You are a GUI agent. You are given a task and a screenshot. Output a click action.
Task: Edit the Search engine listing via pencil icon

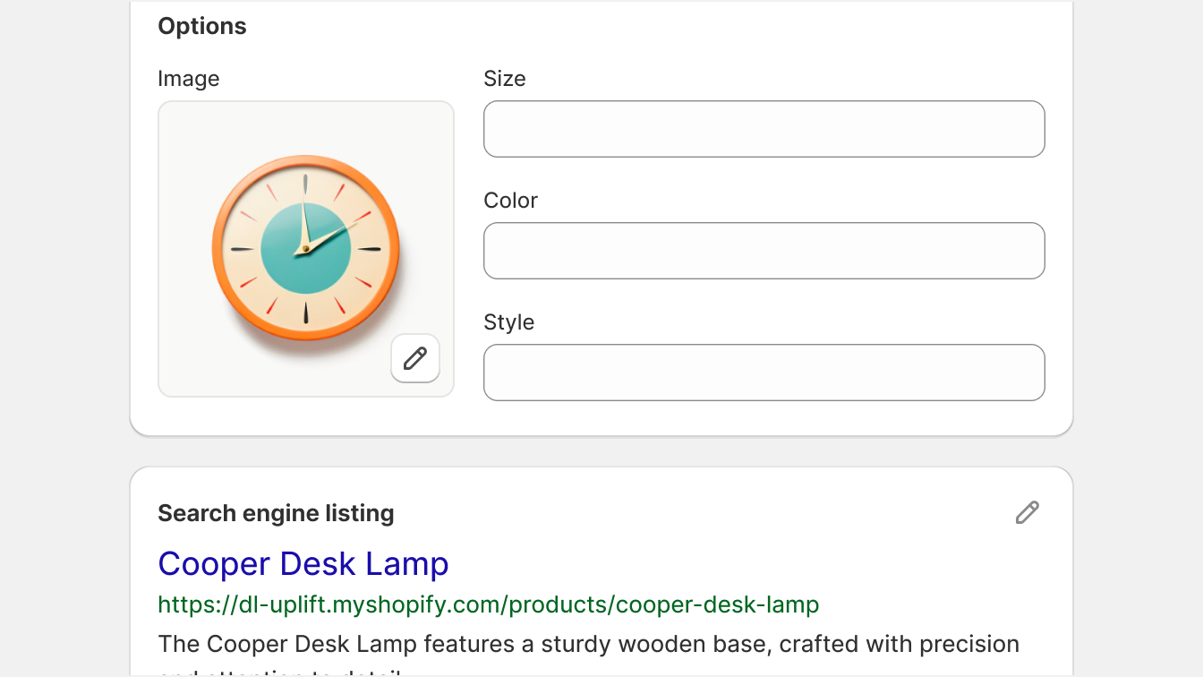click(x=1028, y=512)
